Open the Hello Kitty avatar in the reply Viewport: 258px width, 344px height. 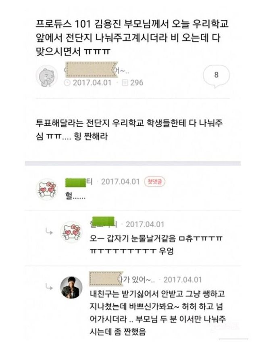tap(71, 232)
